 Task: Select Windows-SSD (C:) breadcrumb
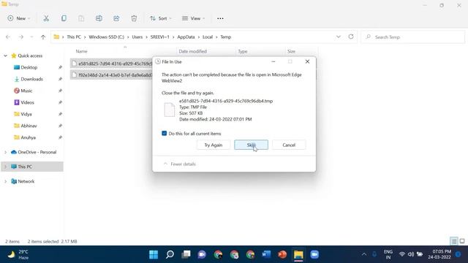click(x=106, y=37)
